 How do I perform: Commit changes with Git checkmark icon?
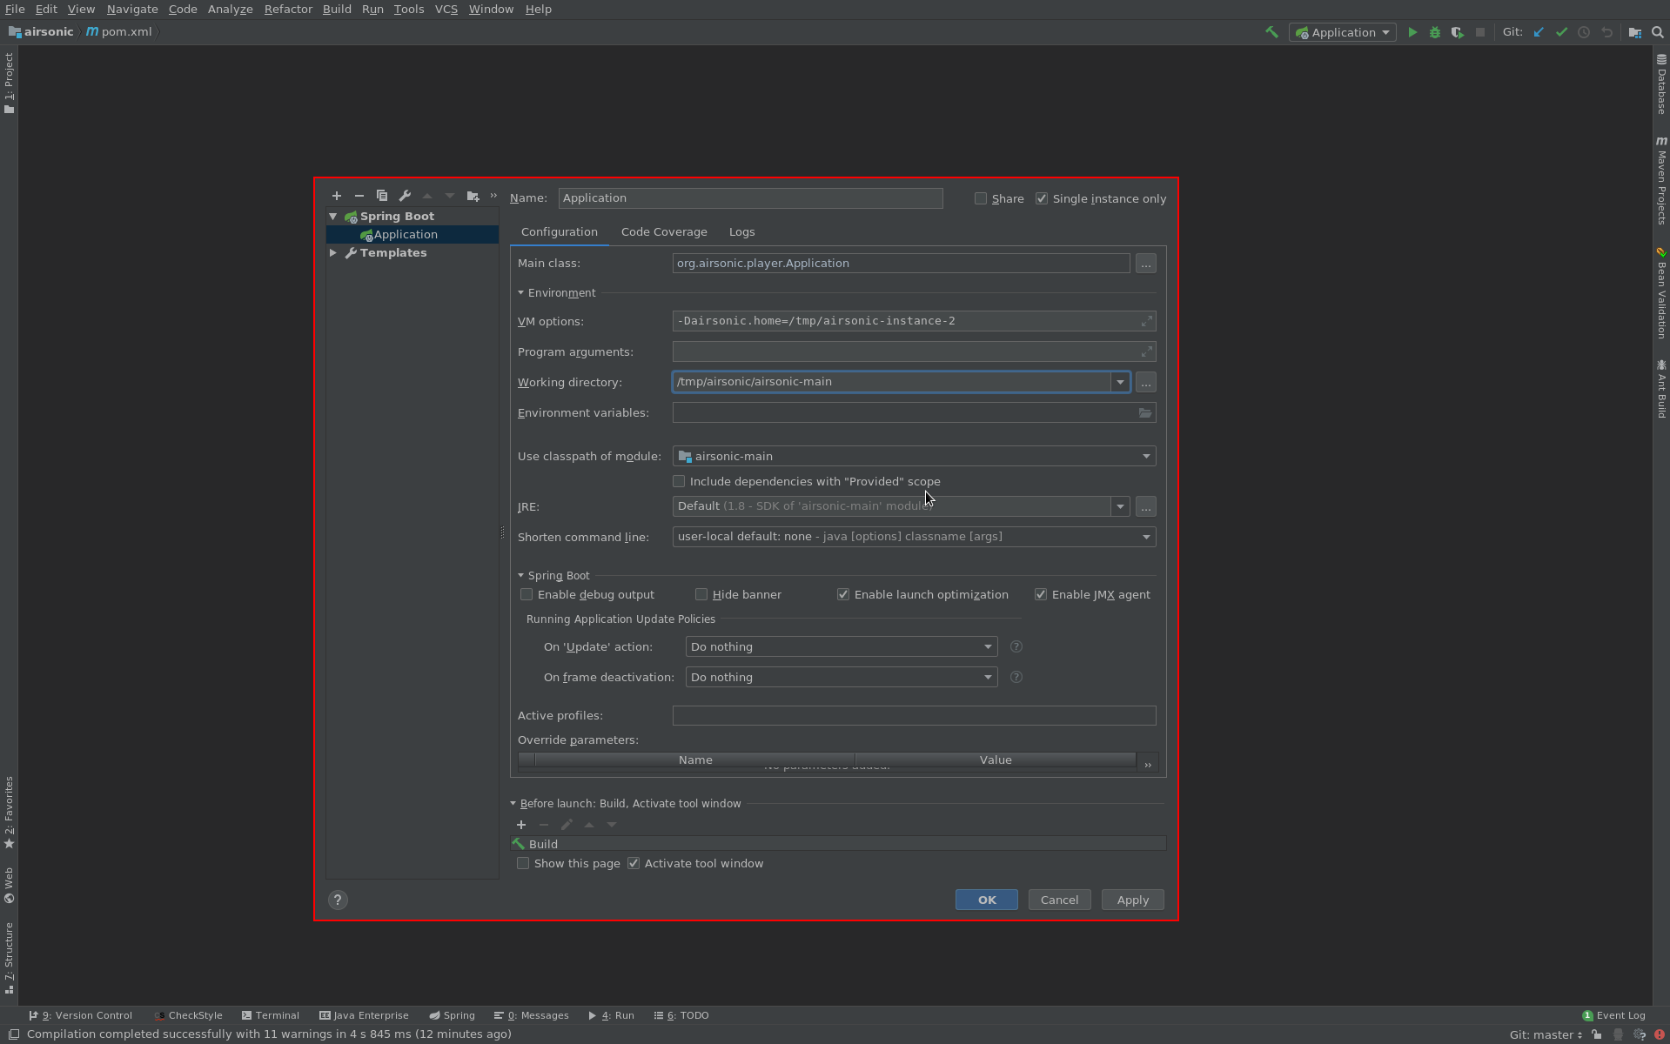pyautogui.click(x=1561, y=32)
